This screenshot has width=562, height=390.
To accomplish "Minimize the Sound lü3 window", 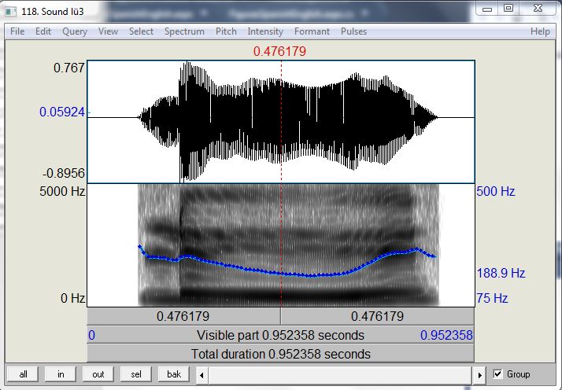I will click(487, 9).
